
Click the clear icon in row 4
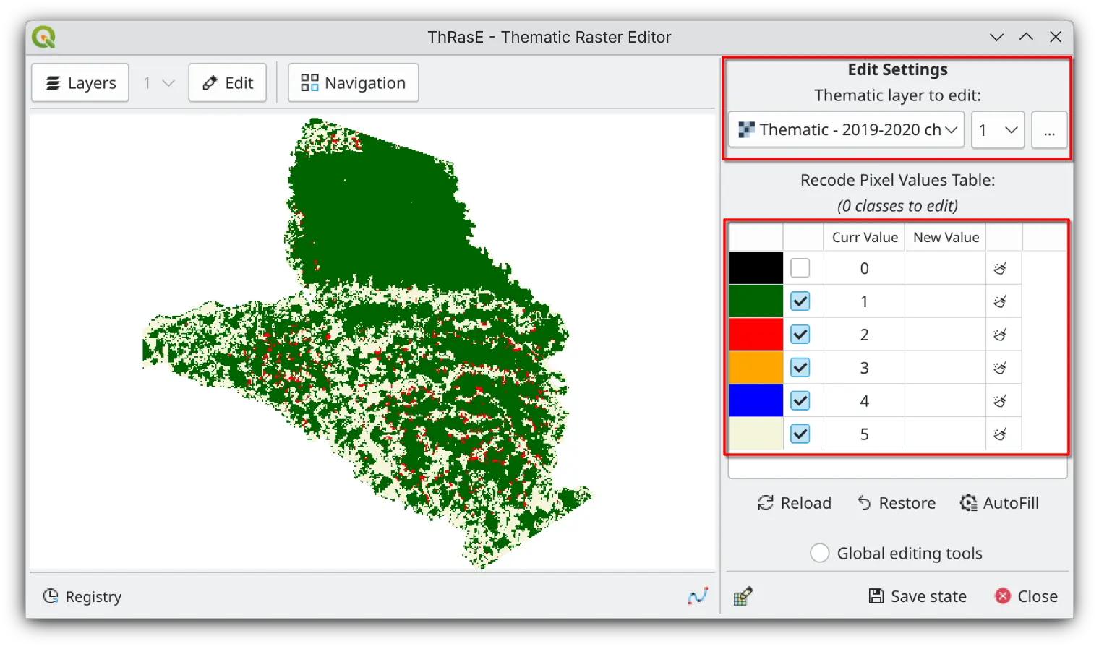click(1000, 401)
